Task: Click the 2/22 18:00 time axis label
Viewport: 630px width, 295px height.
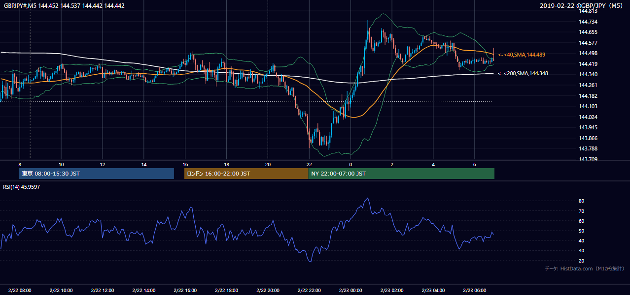Action: click(x=227, y=290)
